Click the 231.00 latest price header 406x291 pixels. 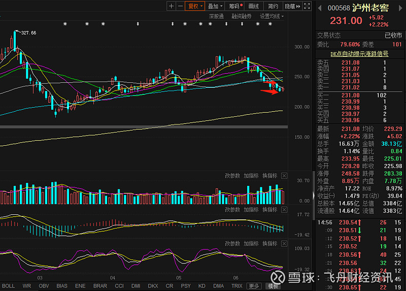point(346,20)
